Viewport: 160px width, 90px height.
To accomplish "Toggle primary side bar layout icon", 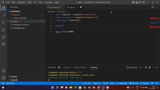I will [133, 2].
